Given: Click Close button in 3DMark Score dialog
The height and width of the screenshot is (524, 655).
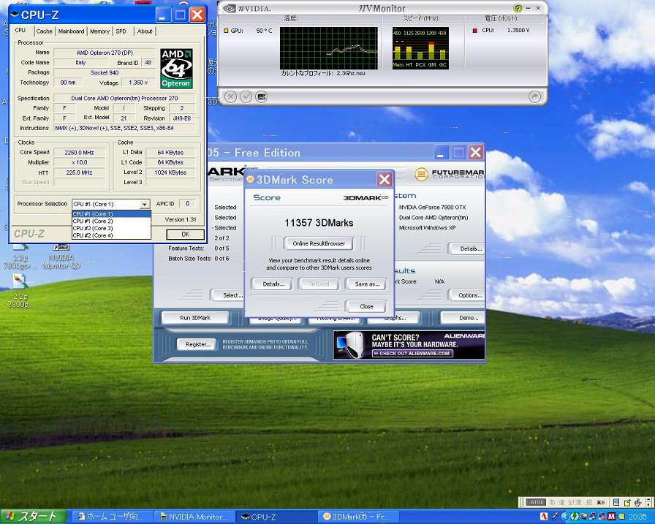Looking at the screenshot, I should (x=366, y=306).
